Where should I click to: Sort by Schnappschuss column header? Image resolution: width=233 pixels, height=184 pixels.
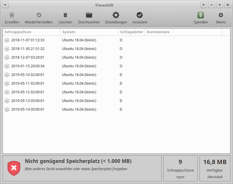point(32,32)
